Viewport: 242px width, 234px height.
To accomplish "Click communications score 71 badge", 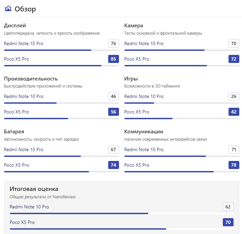I will 234,149.
